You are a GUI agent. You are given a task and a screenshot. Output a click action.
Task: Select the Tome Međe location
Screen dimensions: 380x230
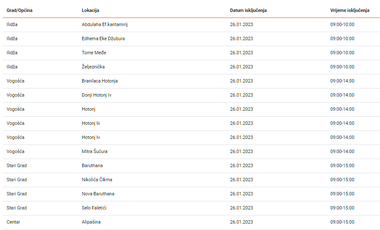tap(94, 53)
